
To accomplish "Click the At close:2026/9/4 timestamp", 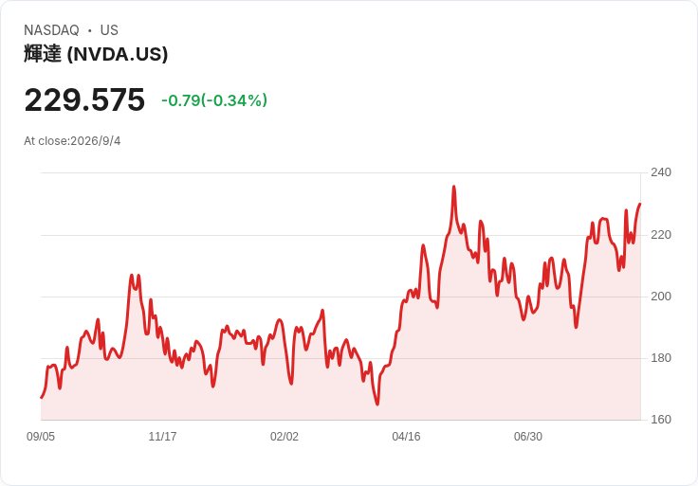I will click(72, 141).
